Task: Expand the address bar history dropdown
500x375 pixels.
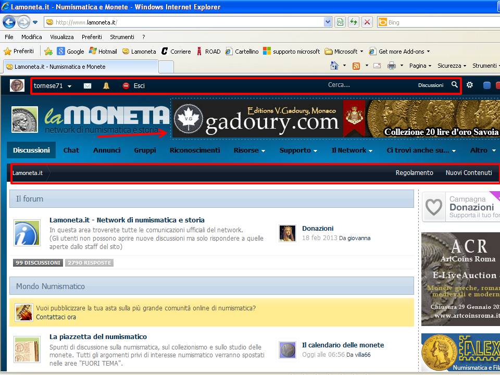Action: click(328, 22)
